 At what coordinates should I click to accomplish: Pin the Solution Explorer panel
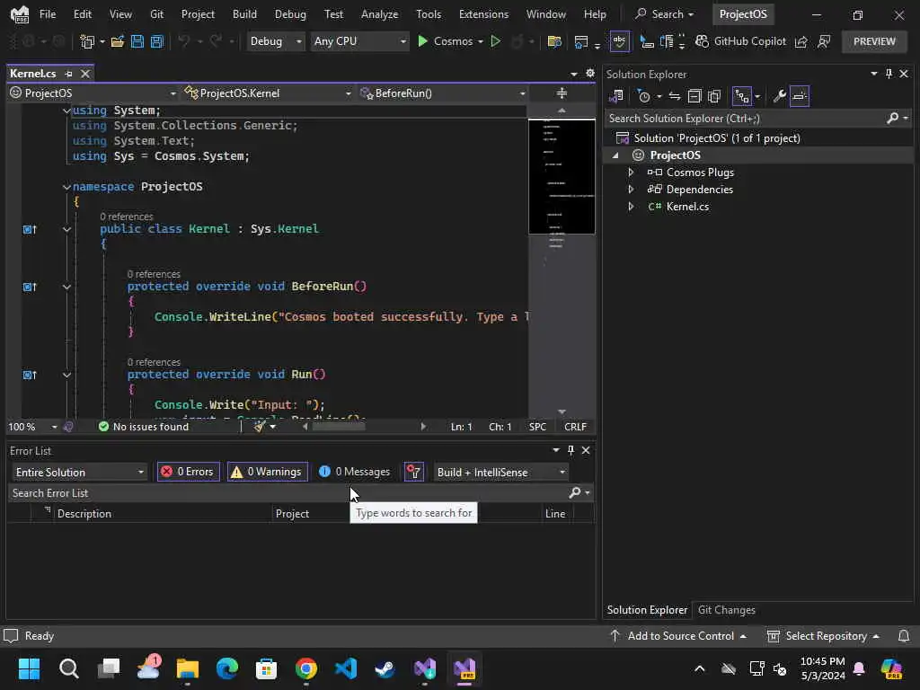889,74
